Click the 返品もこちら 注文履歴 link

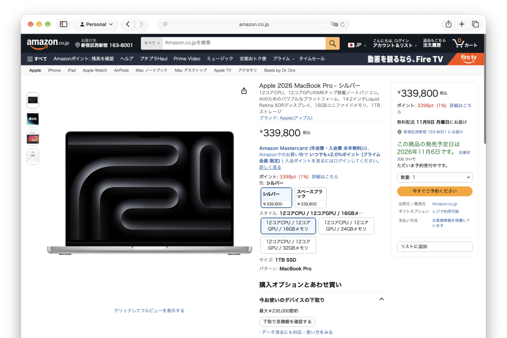(434, 43)
